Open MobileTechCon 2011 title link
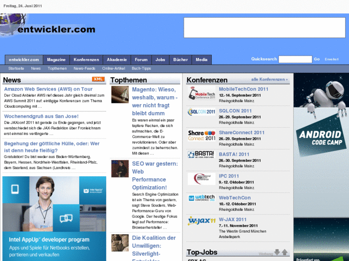This screenshot has height=261, width=349. pyautogui.click(x=244, y=89)
